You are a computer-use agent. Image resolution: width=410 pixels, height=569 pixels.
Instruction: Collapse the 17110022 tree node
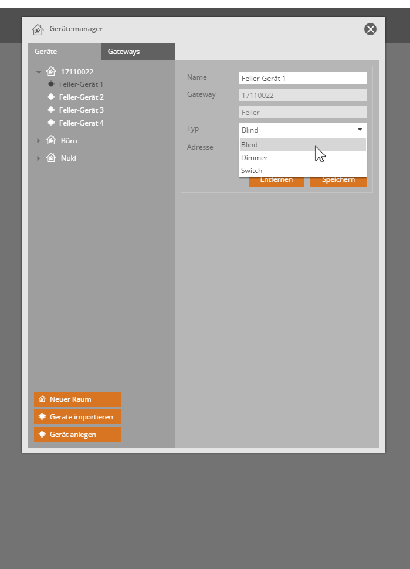39,72
